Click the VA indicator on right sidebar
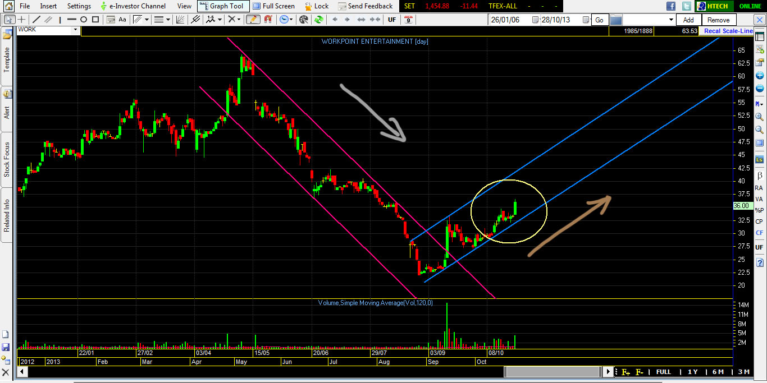Screen dimensions: 767x383 [759, 199]
